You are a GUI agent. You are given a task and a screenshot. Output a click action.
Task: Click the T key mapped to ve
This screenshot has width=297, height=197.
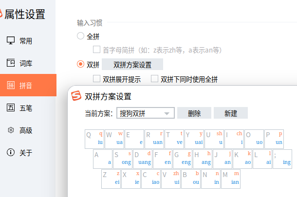(x=174, y=139)
